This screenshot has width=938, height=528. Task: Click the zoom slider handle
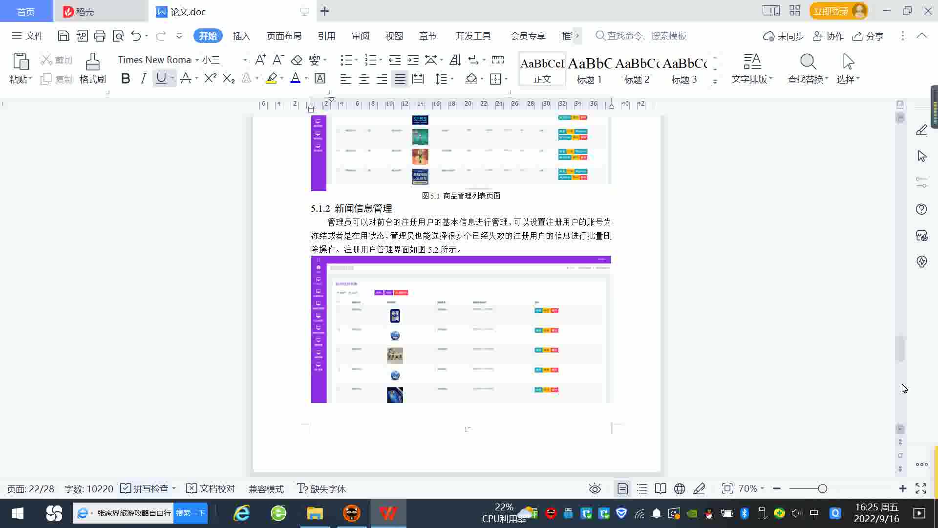pos(822,488)
